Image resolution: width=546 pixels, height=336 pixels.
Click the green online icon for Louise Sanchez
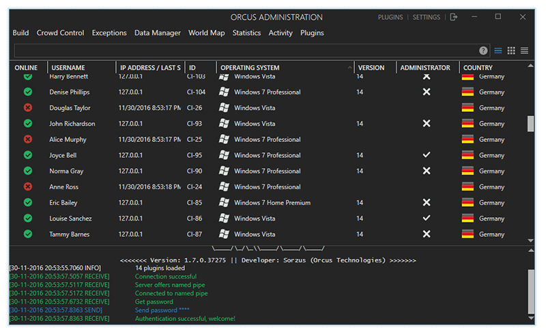click(x=28, y=218)
